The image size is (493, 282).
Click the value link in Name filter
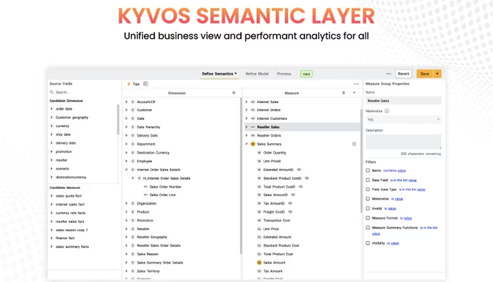(401, 171)
